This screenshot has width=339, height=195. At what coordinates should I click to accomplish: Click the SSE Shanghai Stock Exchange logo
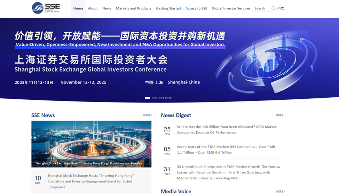[46, 8]
